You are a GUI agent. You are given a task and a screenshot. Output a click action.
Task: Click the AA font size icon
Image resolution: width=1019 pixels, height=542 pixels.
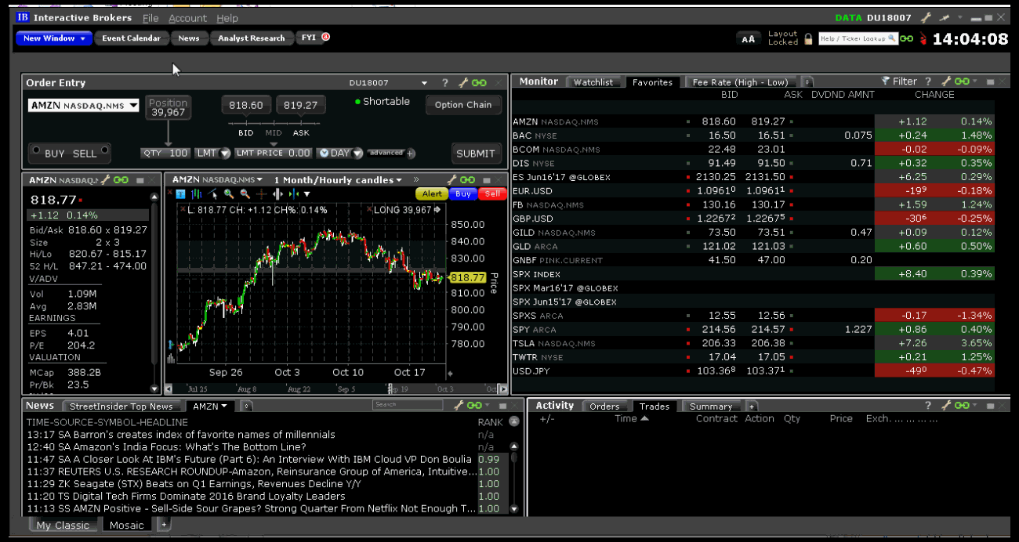[x=749, y=39]
